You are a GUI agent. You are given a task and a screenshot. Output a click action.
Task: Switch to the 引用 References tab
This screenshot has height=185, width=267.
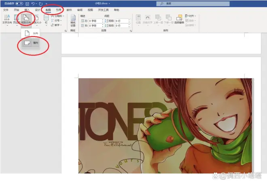click(x=59, y=9)
